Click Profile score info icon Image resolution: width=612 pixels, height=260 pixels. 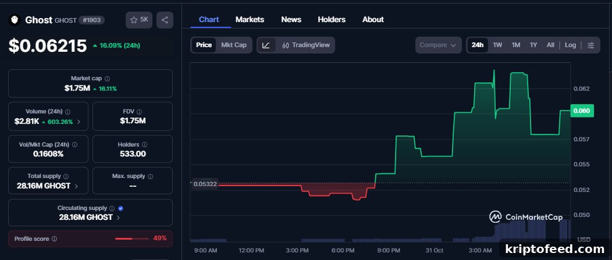coord(54,238)
